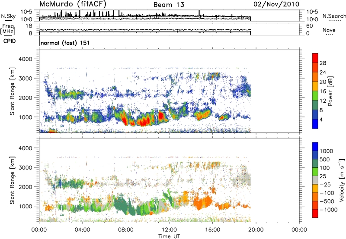Click the normal (fast) 151 text
The image size is (346, 239).
click(65, 43)
